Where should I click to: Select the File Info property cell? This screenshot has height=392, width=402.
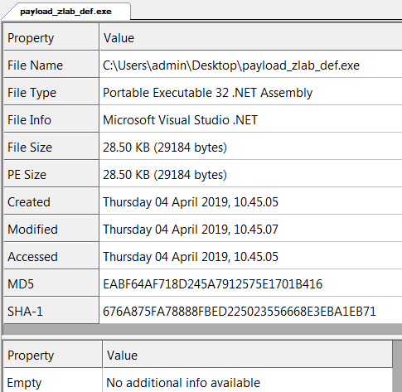click(x=51, y=119)
